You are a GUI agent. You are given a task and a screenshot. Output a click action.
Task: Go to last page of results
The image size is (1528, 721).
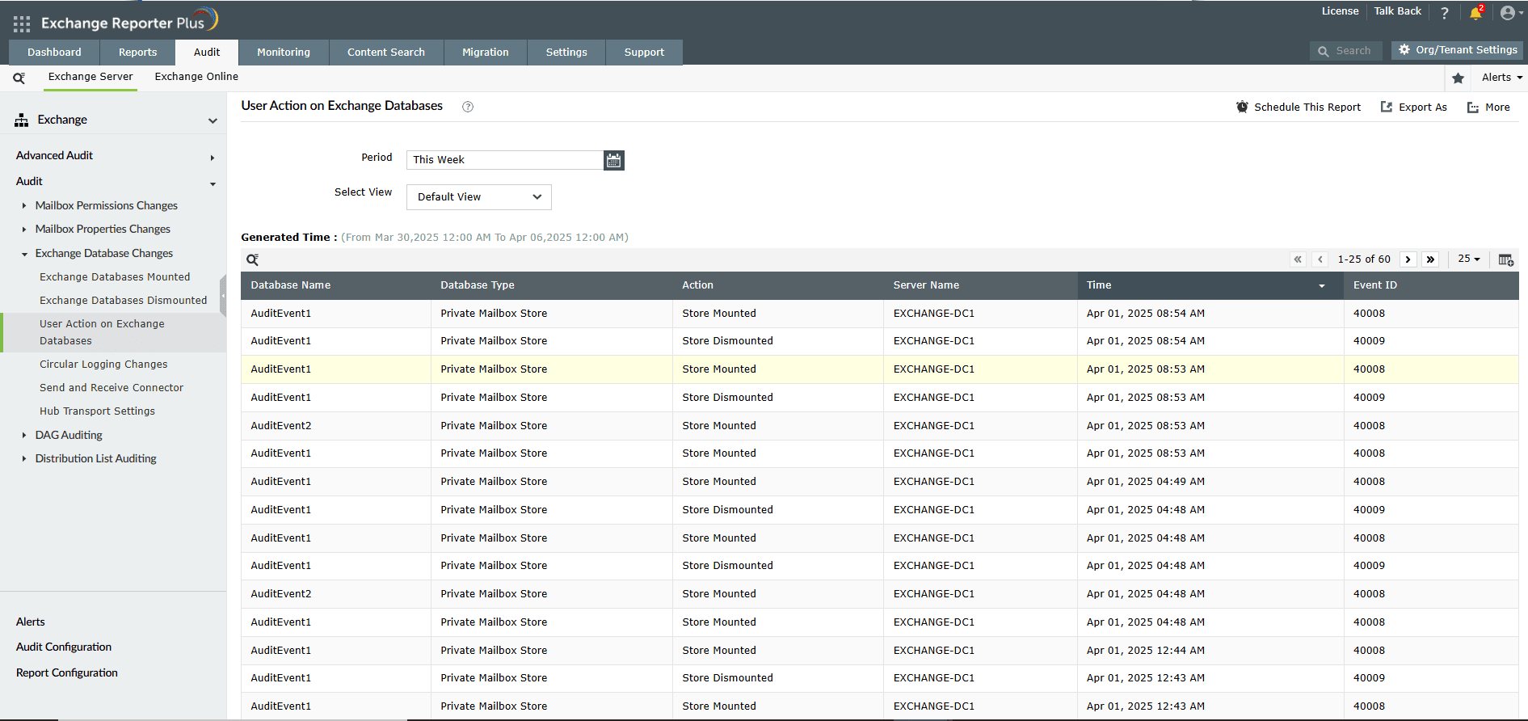point(1431,259)
